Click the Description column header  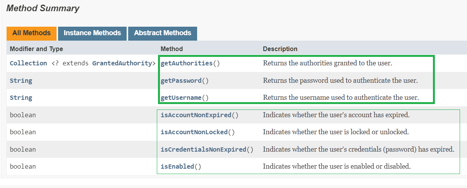[x=280, y=49]
